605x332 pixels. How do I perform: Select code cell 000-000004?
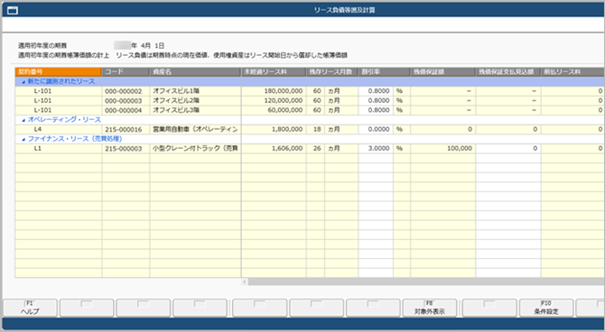126,110
